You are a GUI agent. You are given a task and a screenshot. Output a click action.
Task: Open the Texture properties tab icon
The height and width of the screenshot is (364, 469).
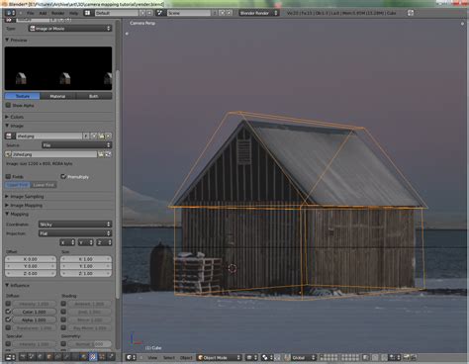93,357
